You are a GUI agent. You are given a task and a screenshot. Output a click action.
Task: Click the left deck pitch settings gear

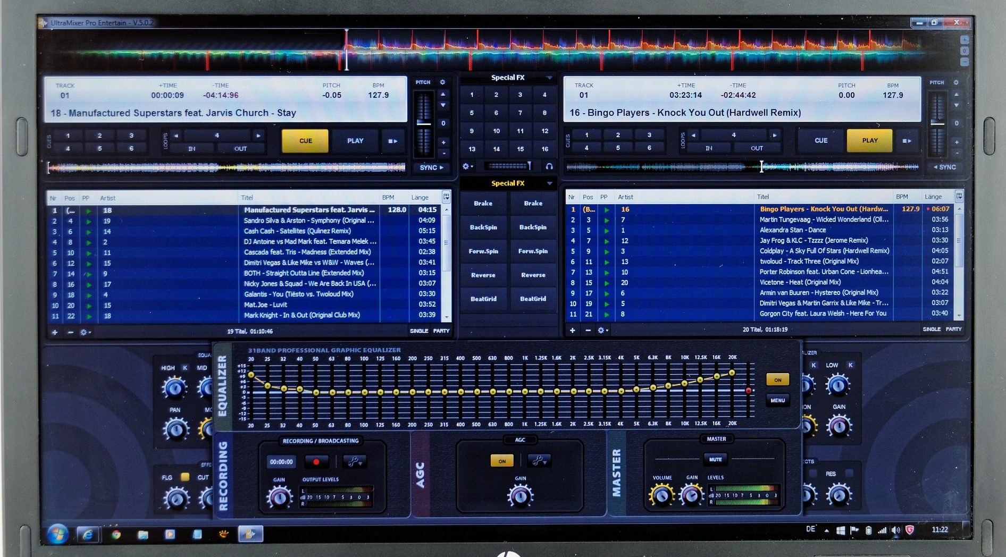pos(442,82)
